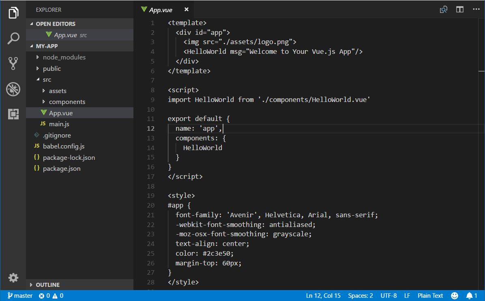Click the editor overview ruler scrollbar
The image size is (485, 301).
[x=481, y=154]
